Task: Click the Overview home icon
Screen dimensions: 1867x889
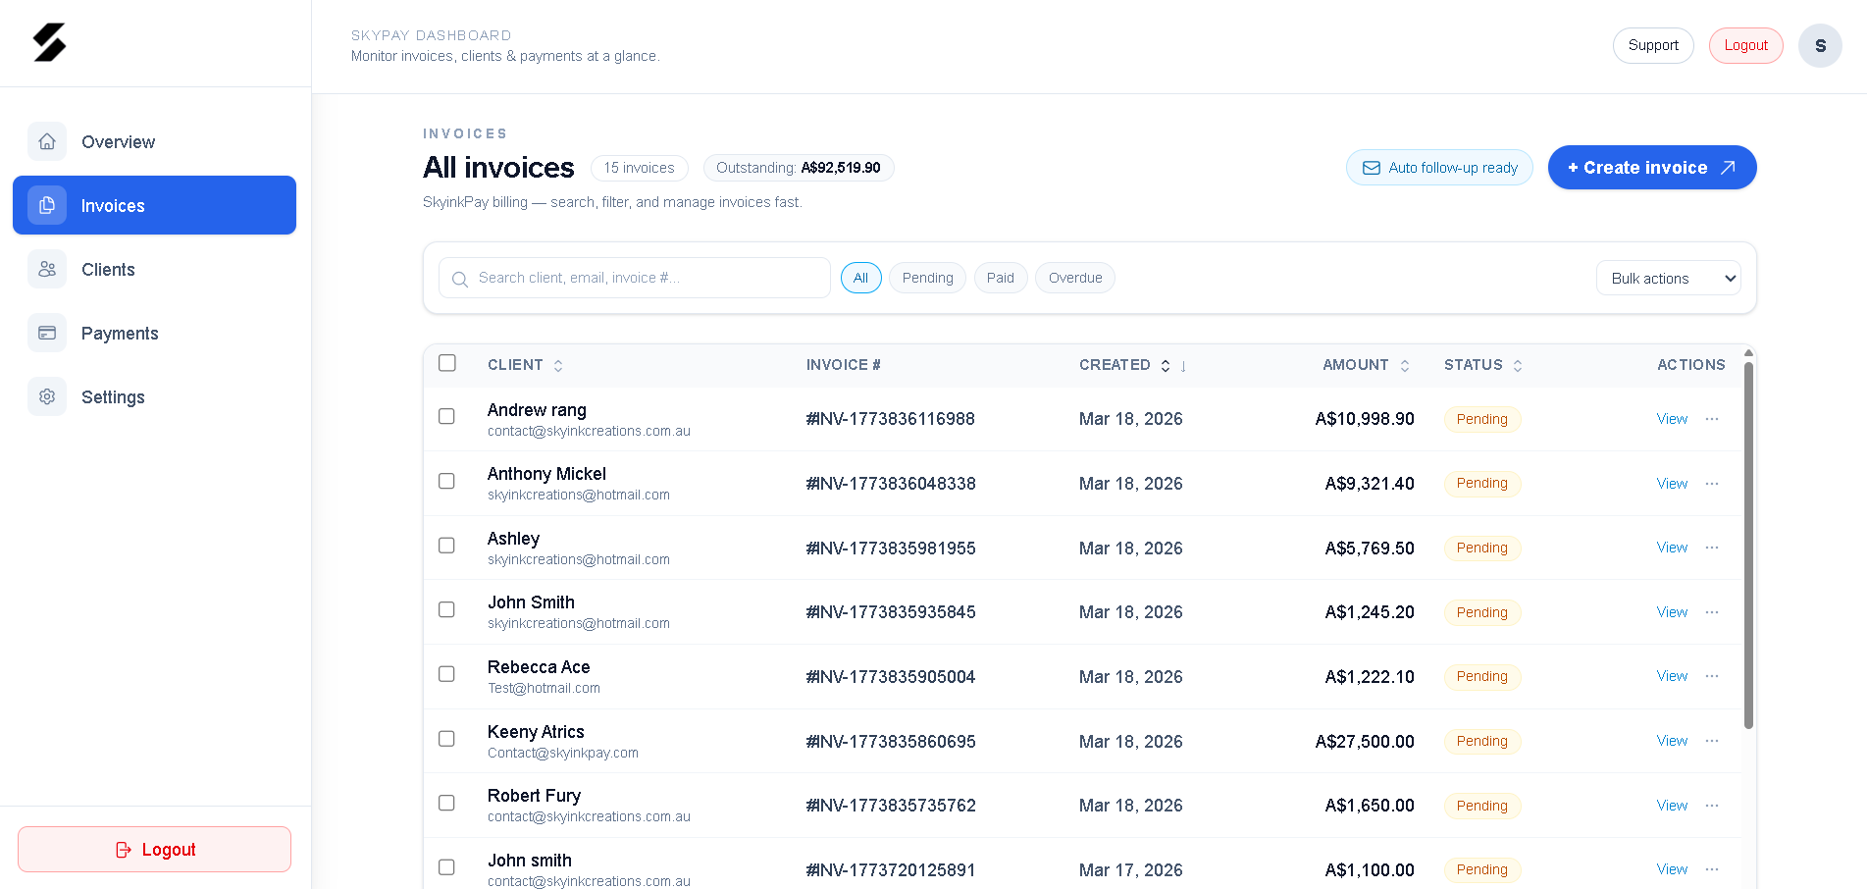Action: tap(47, 141)
